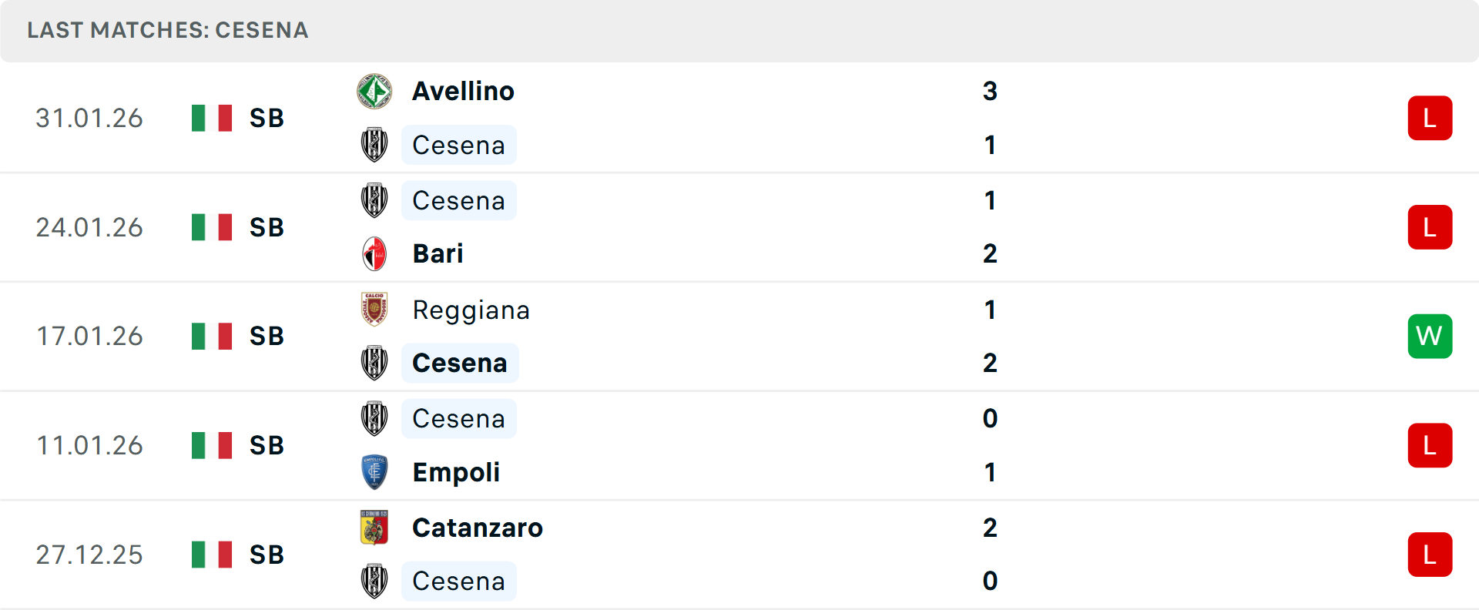The width and height of the screenshot is (1479, 610).
Task: Click the L badge for Empoli match
Action: (x=1430, y=445)
